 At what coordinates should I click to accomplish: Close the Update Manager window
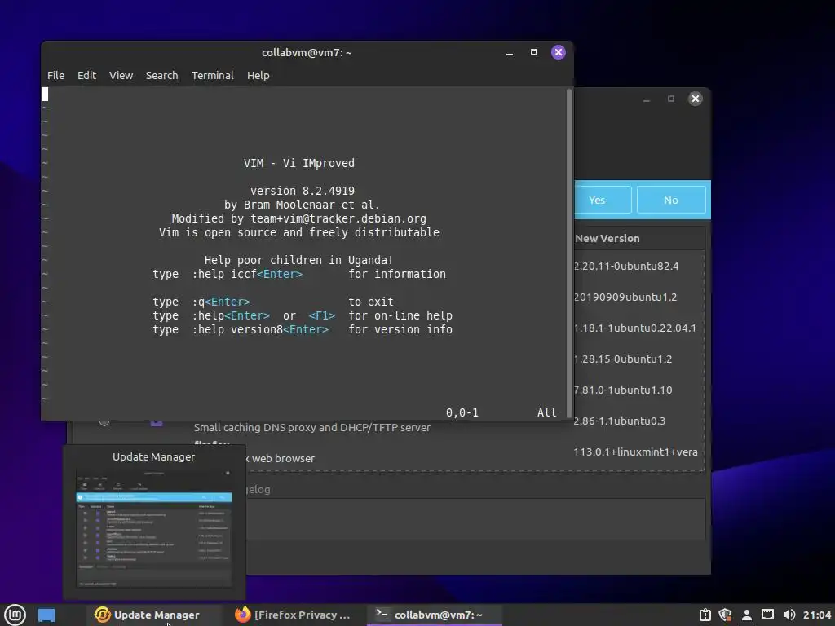[695, 99]
